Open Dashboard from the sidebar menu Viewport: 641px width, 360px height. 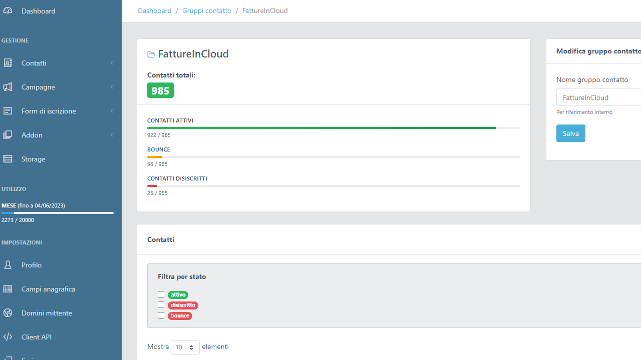point(61,10)
